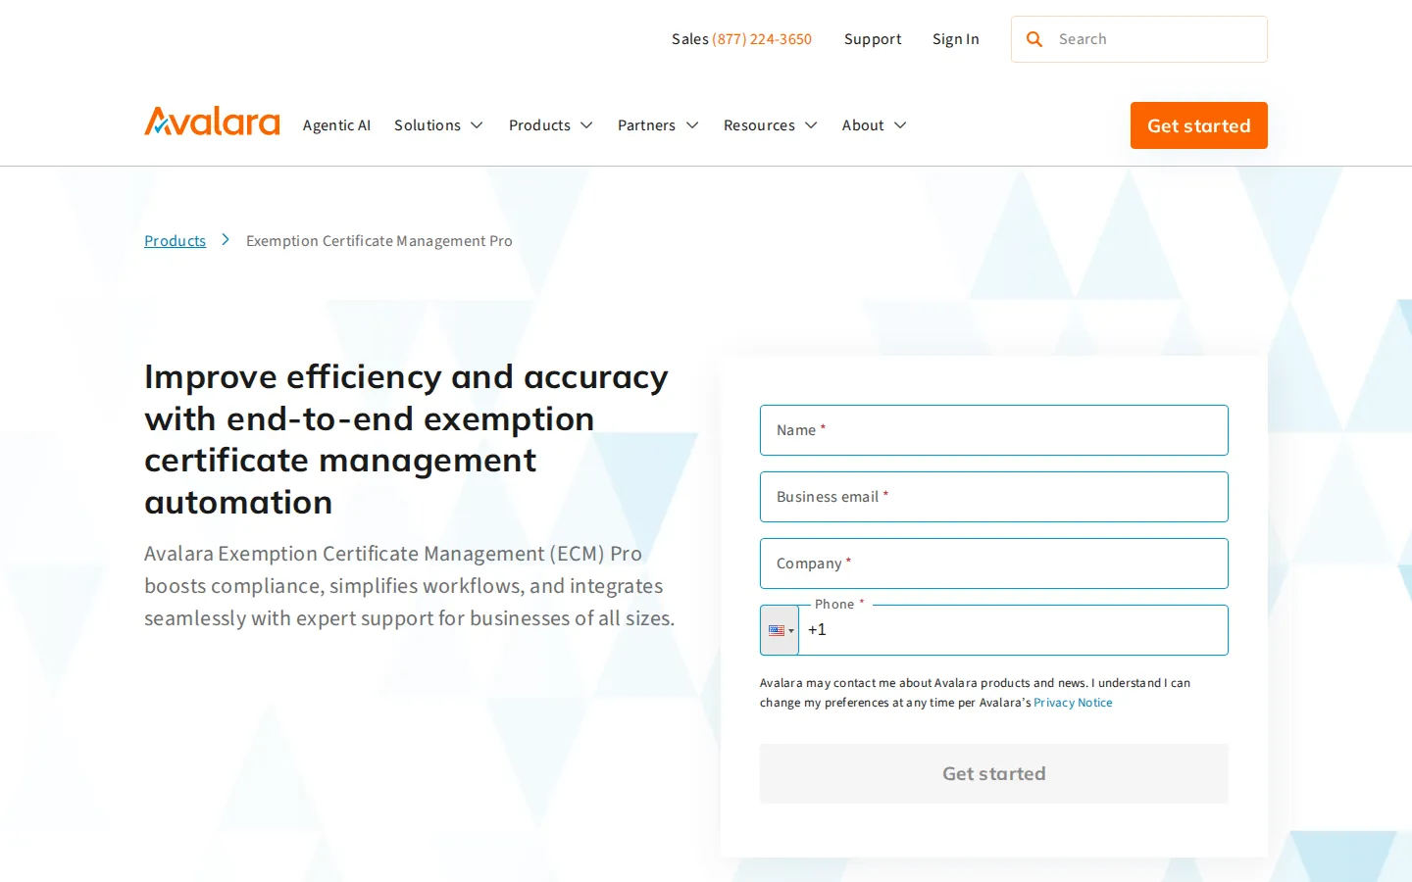This screenshot has height=882, width=1412.
Task: Go to Sign In
Action: 956,39
